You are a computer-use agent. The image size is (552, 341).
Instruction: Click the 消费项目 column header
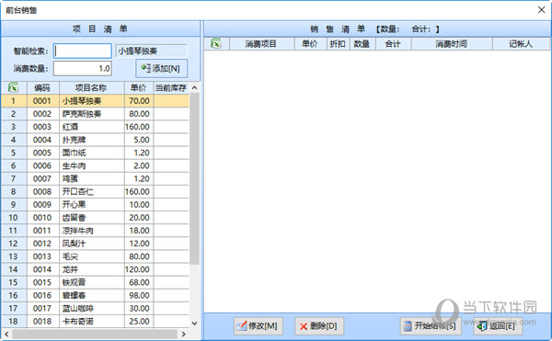click(261, 43)
